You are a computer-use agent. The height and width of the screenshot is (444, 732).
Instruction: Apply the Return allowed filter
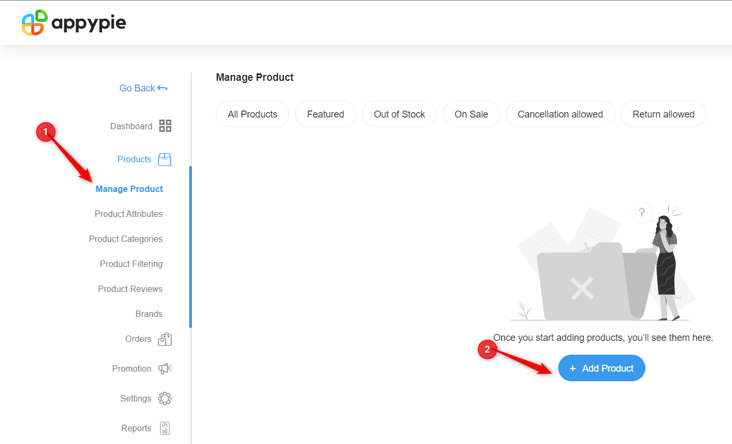pos(663,113)
